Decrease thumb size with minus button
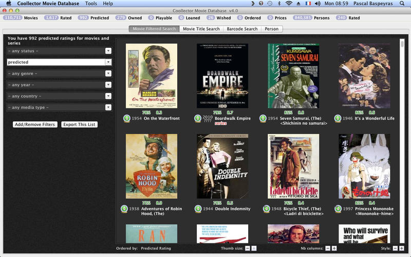This screenshot has height=257, width=411. point(247,248)
